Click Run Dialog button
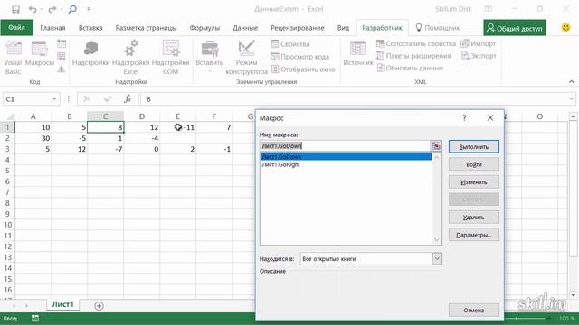Screen dimensions: 579x325 coord(303,70)
